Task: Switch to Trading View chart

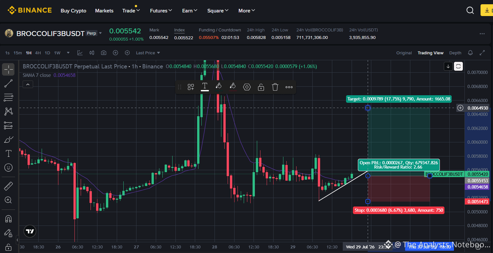Action: (x=430, y=53)
